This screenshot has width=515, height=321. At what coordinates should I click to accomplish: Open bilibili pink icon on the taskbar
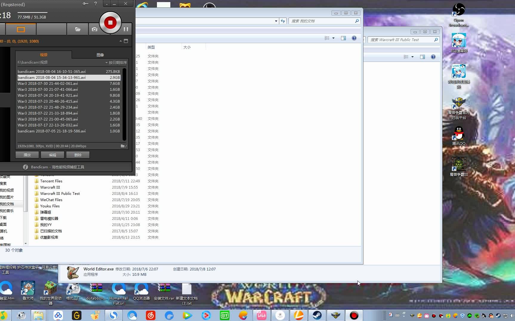click(261, 315)
